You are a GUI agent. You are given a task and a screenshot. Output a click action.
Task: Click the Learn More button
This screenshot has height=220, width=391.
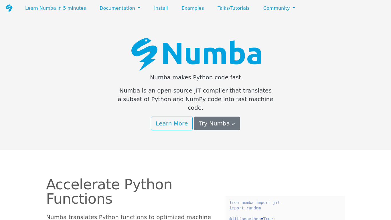[x=172, y=123]
